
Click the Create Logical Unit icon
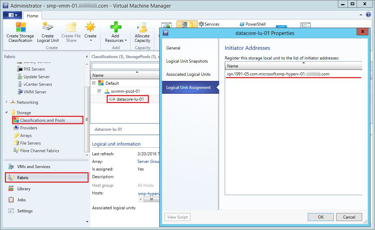48,27
